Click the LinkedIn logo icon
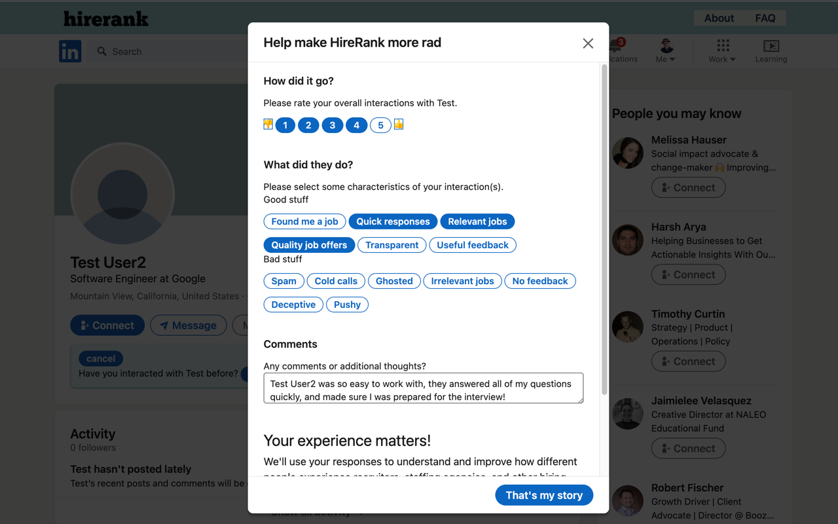Image resolution: width=838 pixels, height=524 pixels. [x=70, y=51]
